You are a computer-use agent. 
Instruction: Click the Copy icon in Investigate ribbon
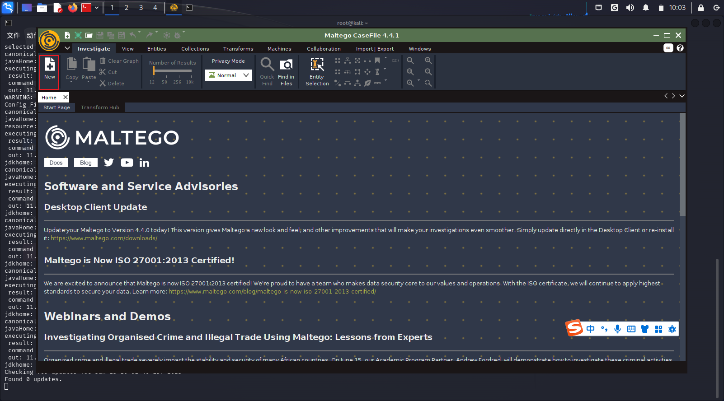click(x=71, y=64)
